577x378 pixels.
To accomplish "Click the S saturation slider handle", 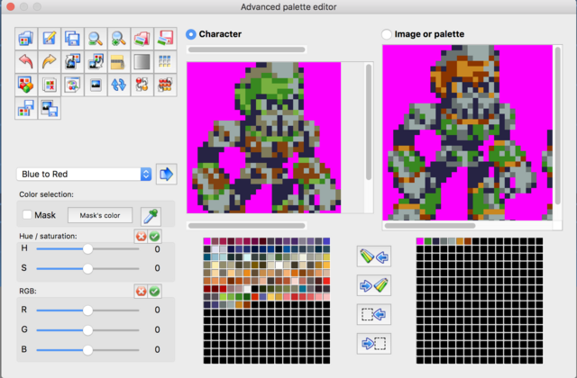I will coord(87,268).
